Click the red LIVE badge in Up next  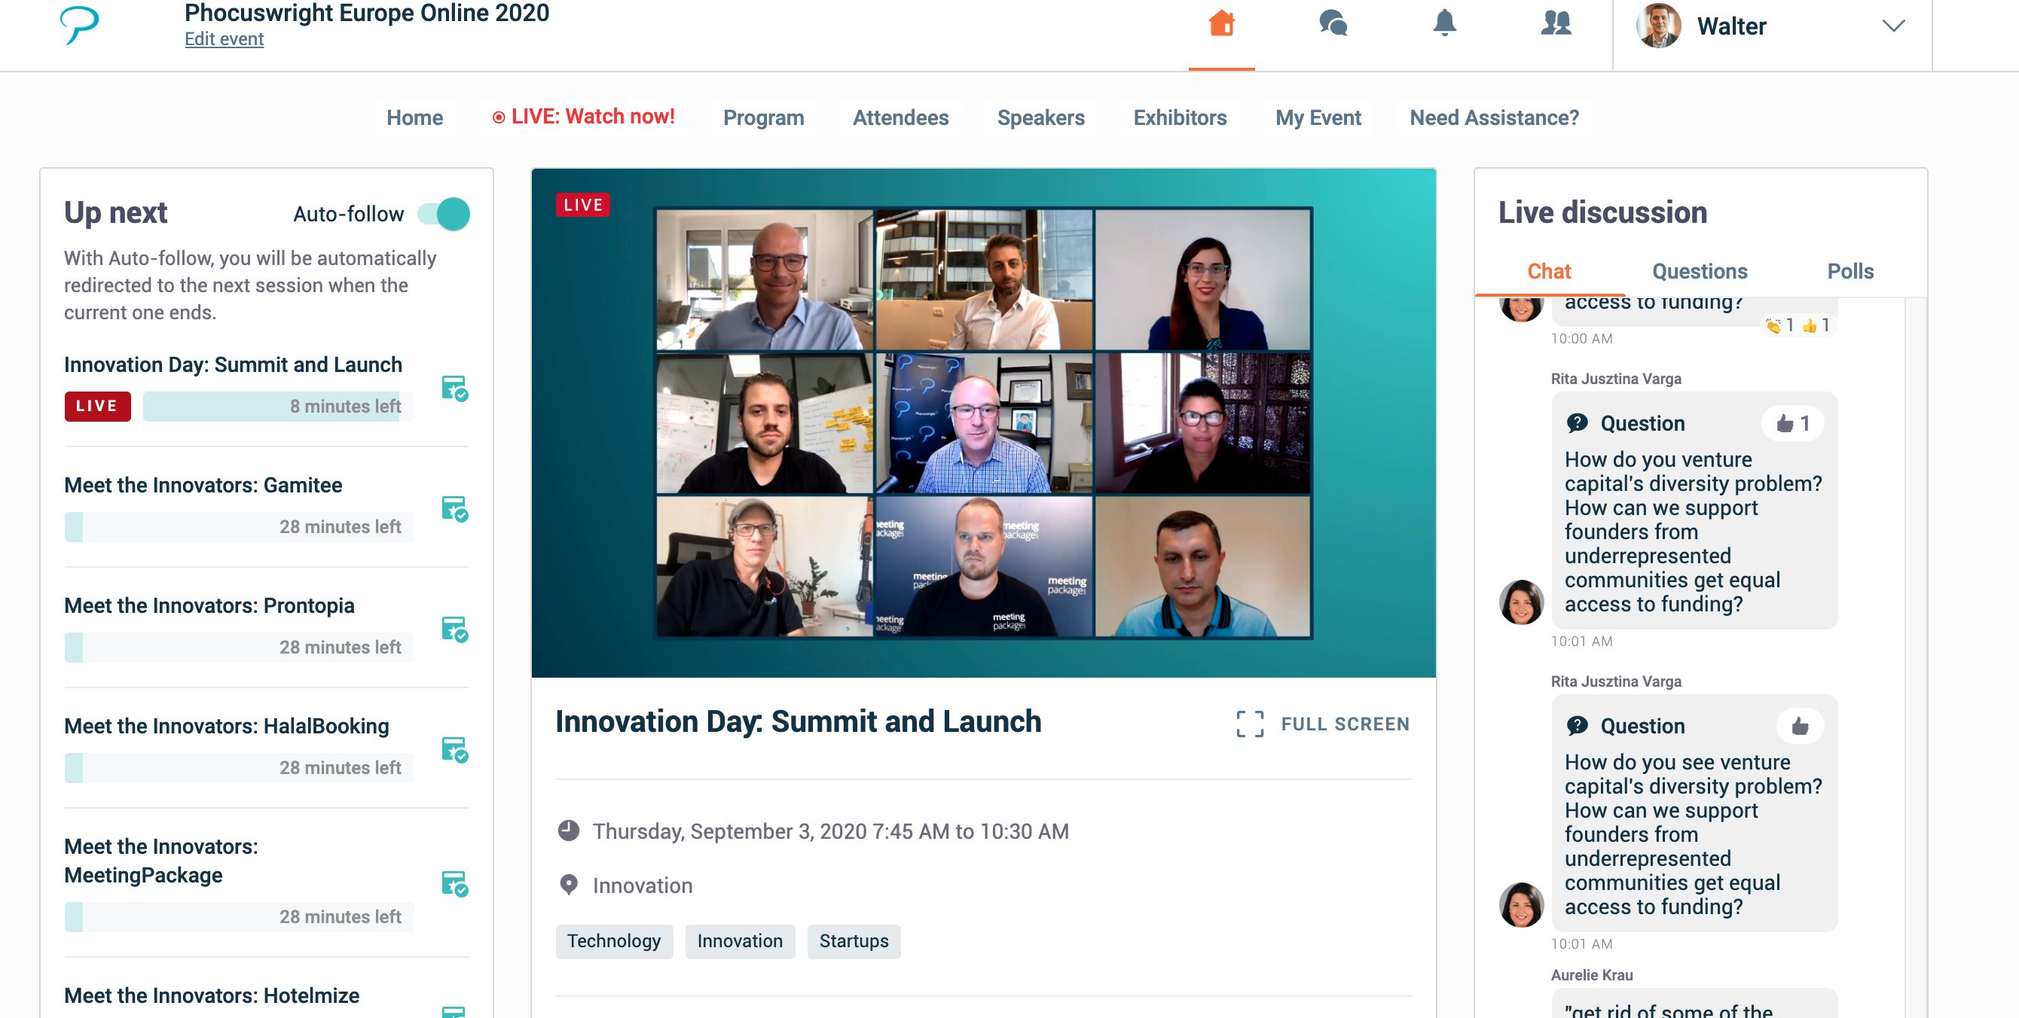tap(97, 407)
